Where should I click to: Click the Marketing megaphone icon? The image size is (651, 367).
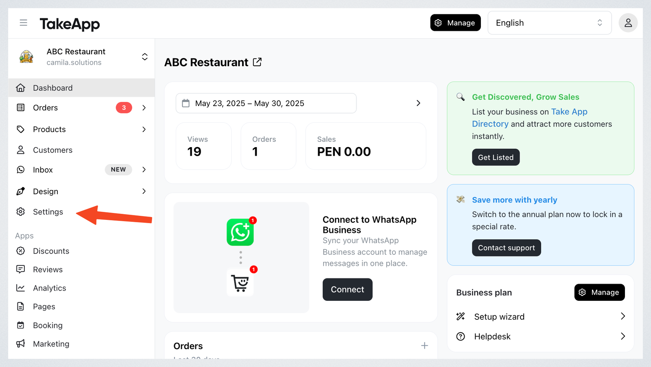pyautogui.click(x=21, y=344)
